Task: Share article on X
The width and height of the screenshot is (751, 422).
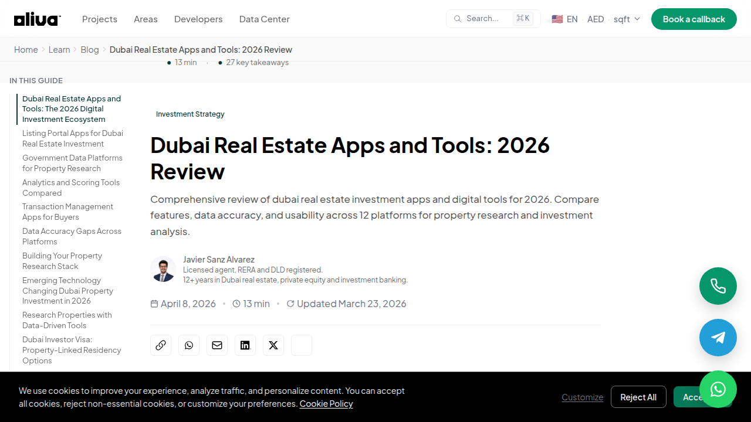Action: [273, 345]
